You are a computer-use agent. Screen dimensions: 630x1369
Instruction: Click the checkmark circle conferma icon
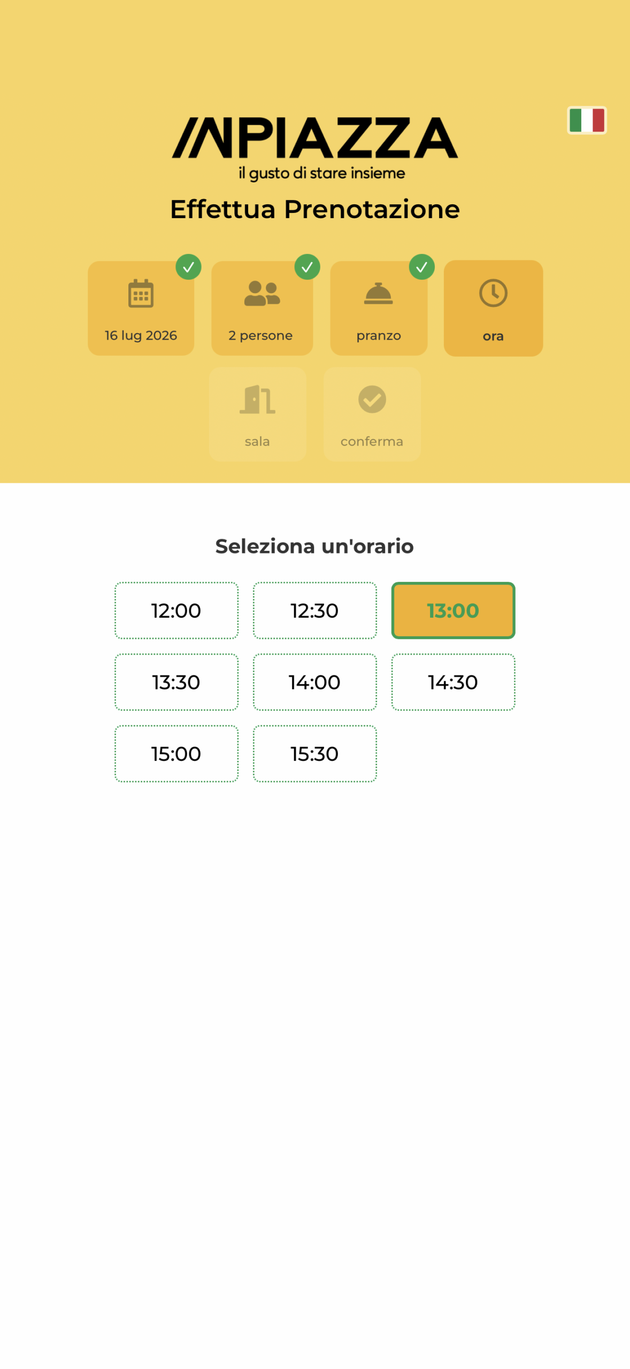tap(372, 399)
